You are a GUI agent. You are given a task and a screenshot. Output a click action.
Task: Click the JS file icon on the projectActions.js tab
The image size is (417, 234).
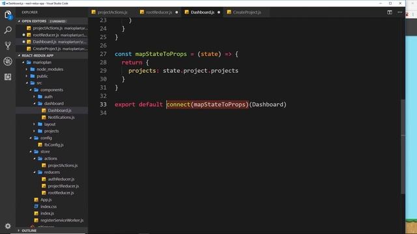[94, 12]
